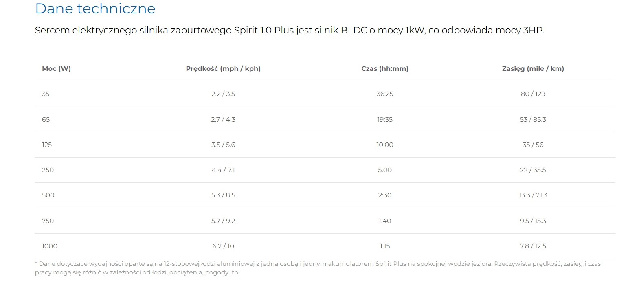Select the "Czas (hh:mm)" column header

(385, 69)
